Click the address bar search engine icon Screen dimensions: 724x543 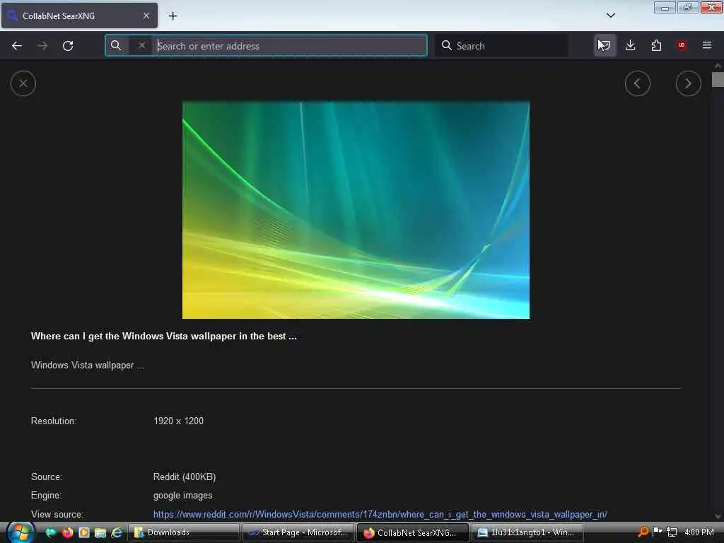point(116,45)
